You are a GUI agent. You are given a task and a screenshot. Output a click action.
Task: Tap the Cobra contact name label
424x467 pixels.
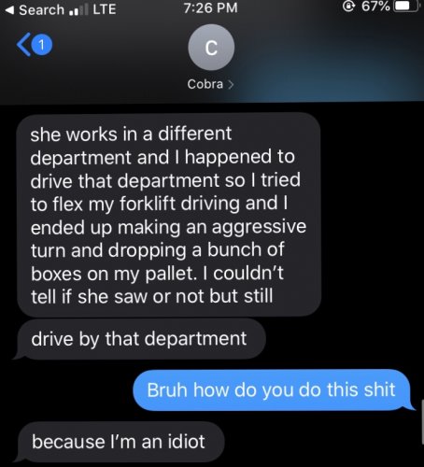click(205, 84)
